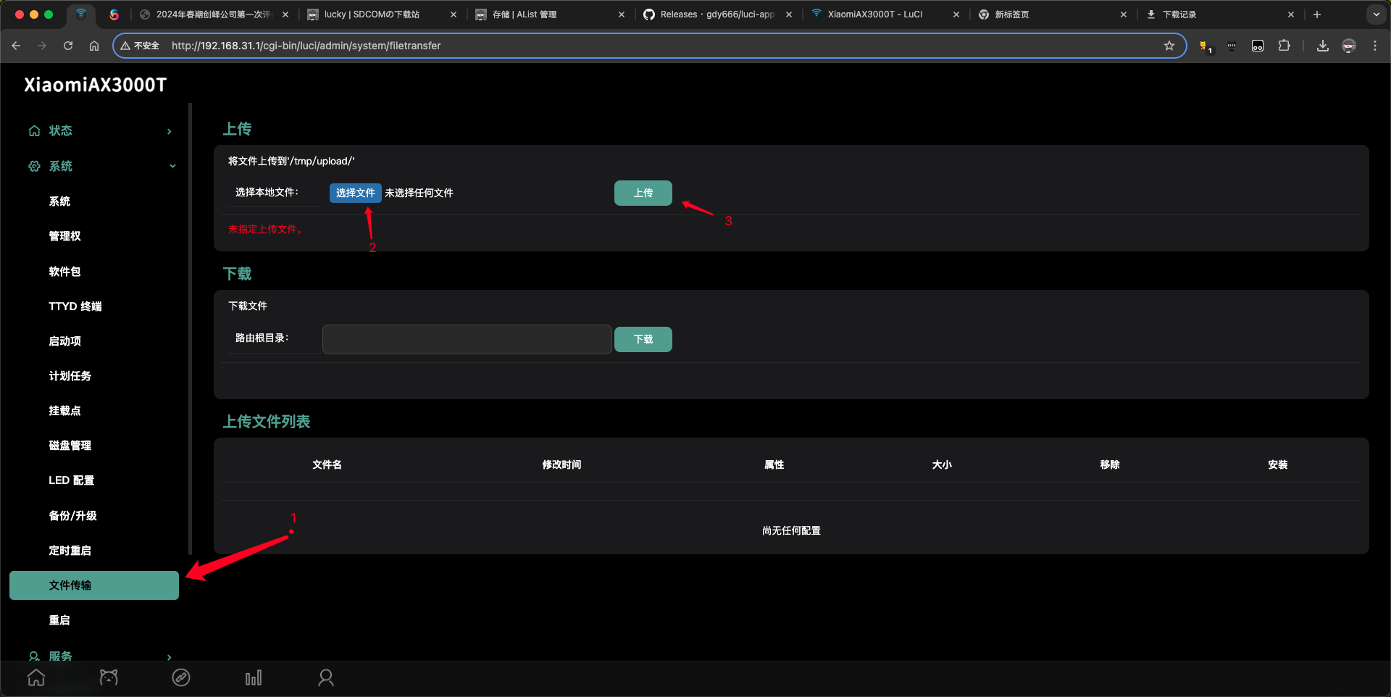Click the XiaomiAX3000T site title
Screen dimensions: 1391x697
[x=95, y=85]
